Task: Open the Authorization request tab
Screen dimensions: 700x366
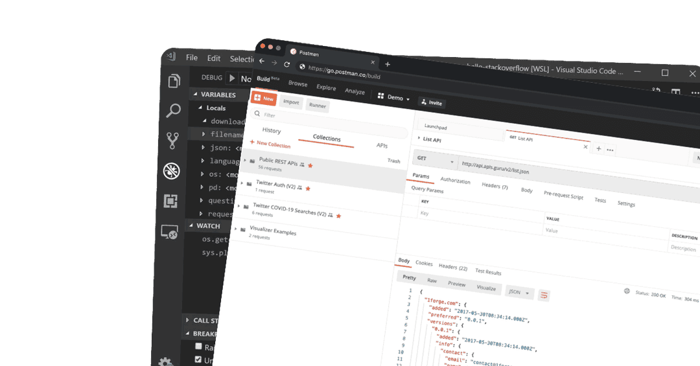Action: (x=456, y=180)
